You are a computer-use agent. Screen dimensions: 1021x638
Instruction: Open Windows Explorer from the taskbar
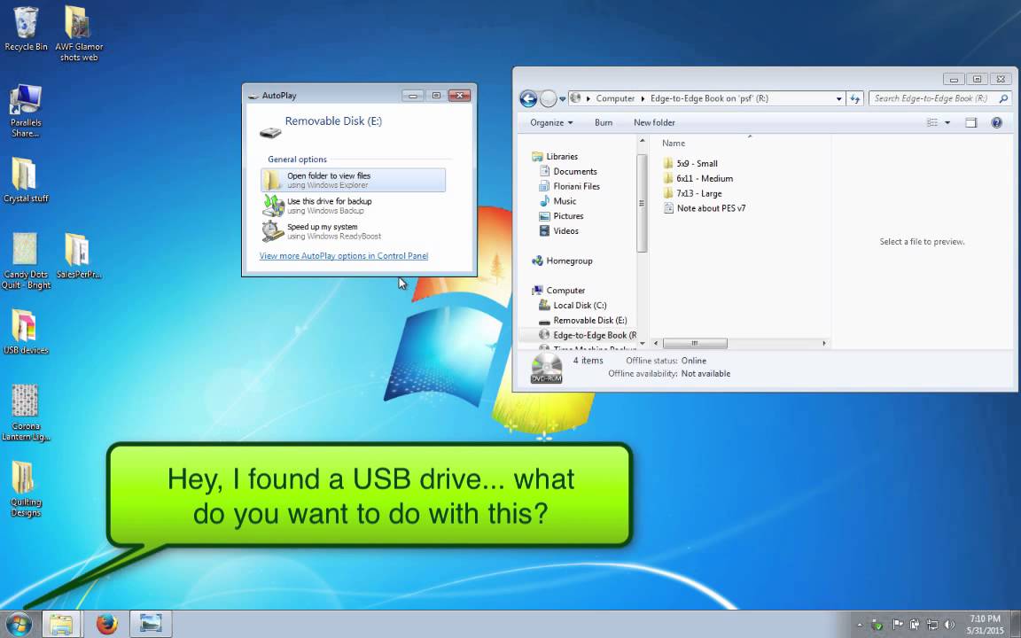click(61, 624)
